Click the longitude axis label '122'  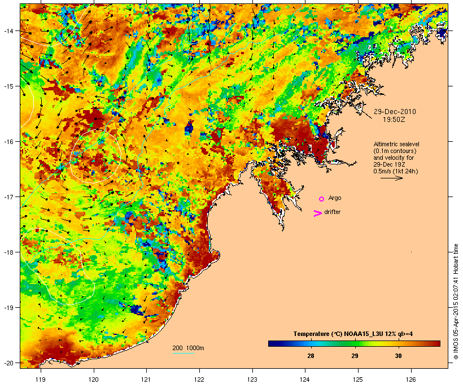click(x=199, y=379)
